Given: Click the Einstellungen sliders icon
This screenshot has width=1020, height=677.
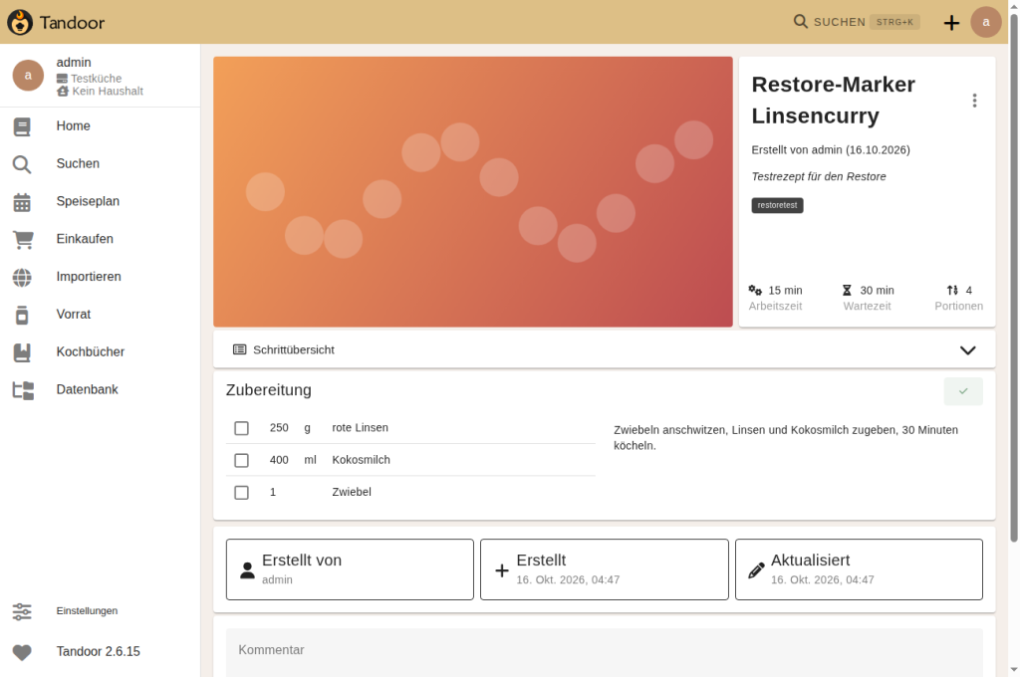Looking at the screenshot, I should [x=22, y=611].
